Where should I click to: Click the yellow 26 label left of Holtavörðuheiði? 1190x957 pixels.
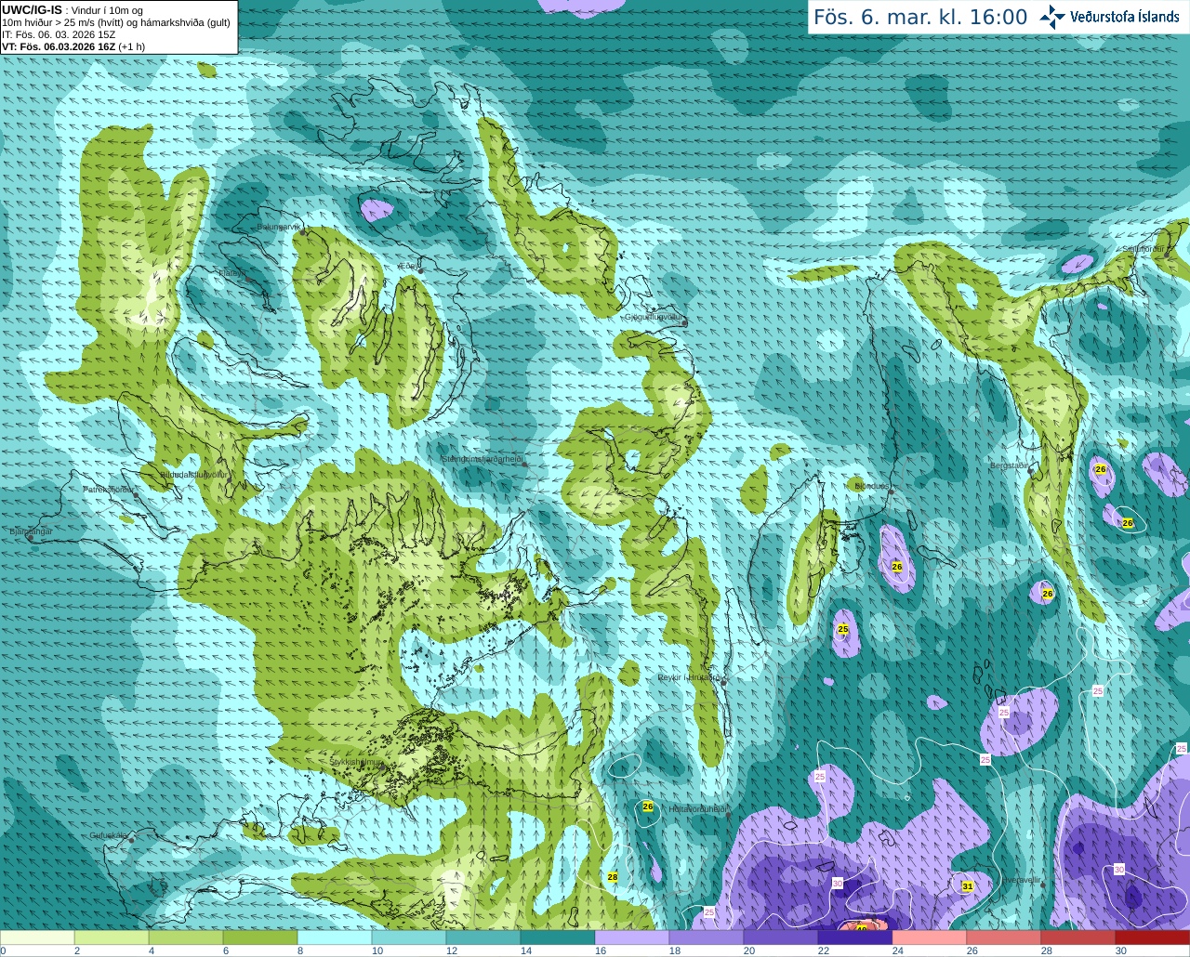pyautogui.click(x=648, y=806)
